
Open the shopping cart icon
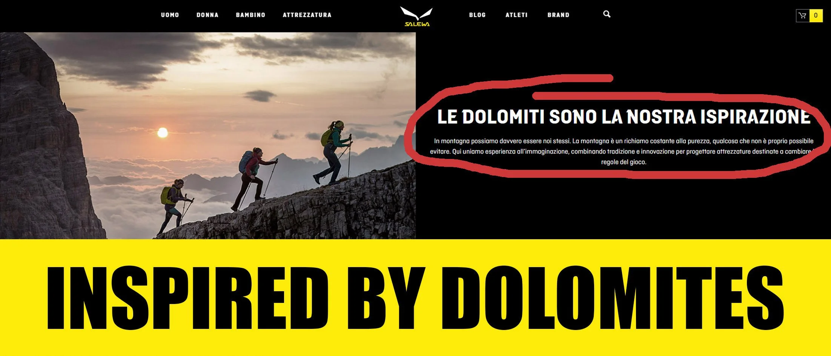click(x=802, y=15)
